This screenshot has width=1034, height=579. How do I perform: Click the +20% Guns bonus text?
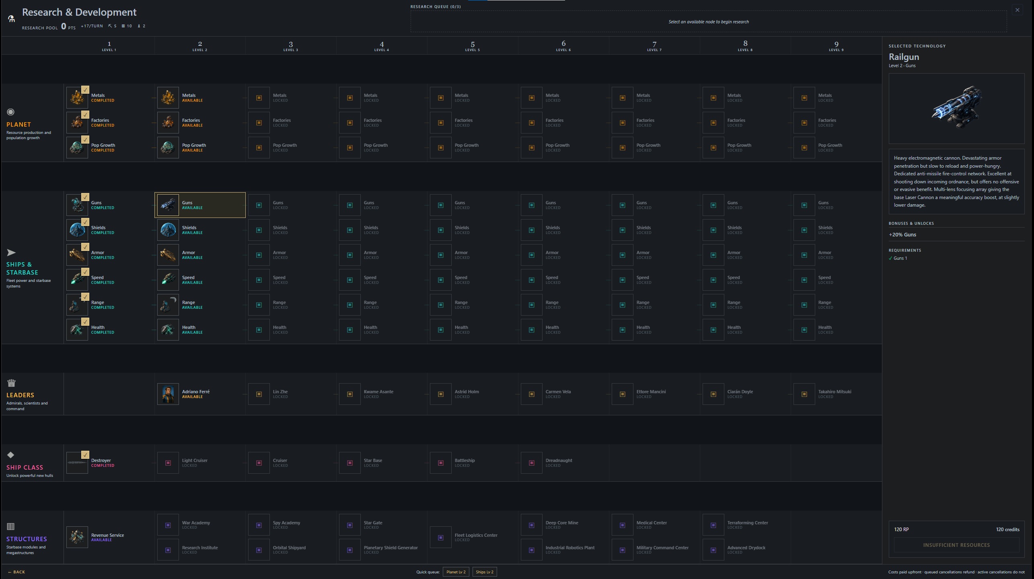click(902, 235)
